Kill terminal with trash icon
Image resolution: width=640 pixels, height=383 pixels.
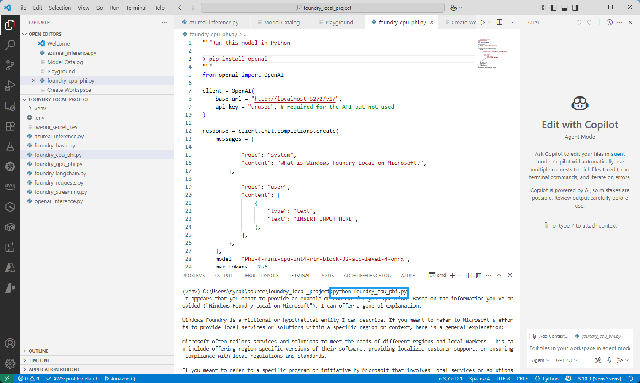pos(478,275)
